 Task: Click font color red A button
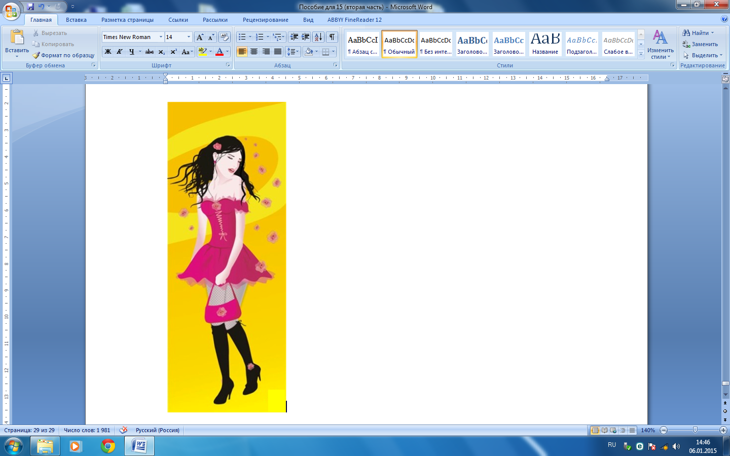(x=220, y=52)
